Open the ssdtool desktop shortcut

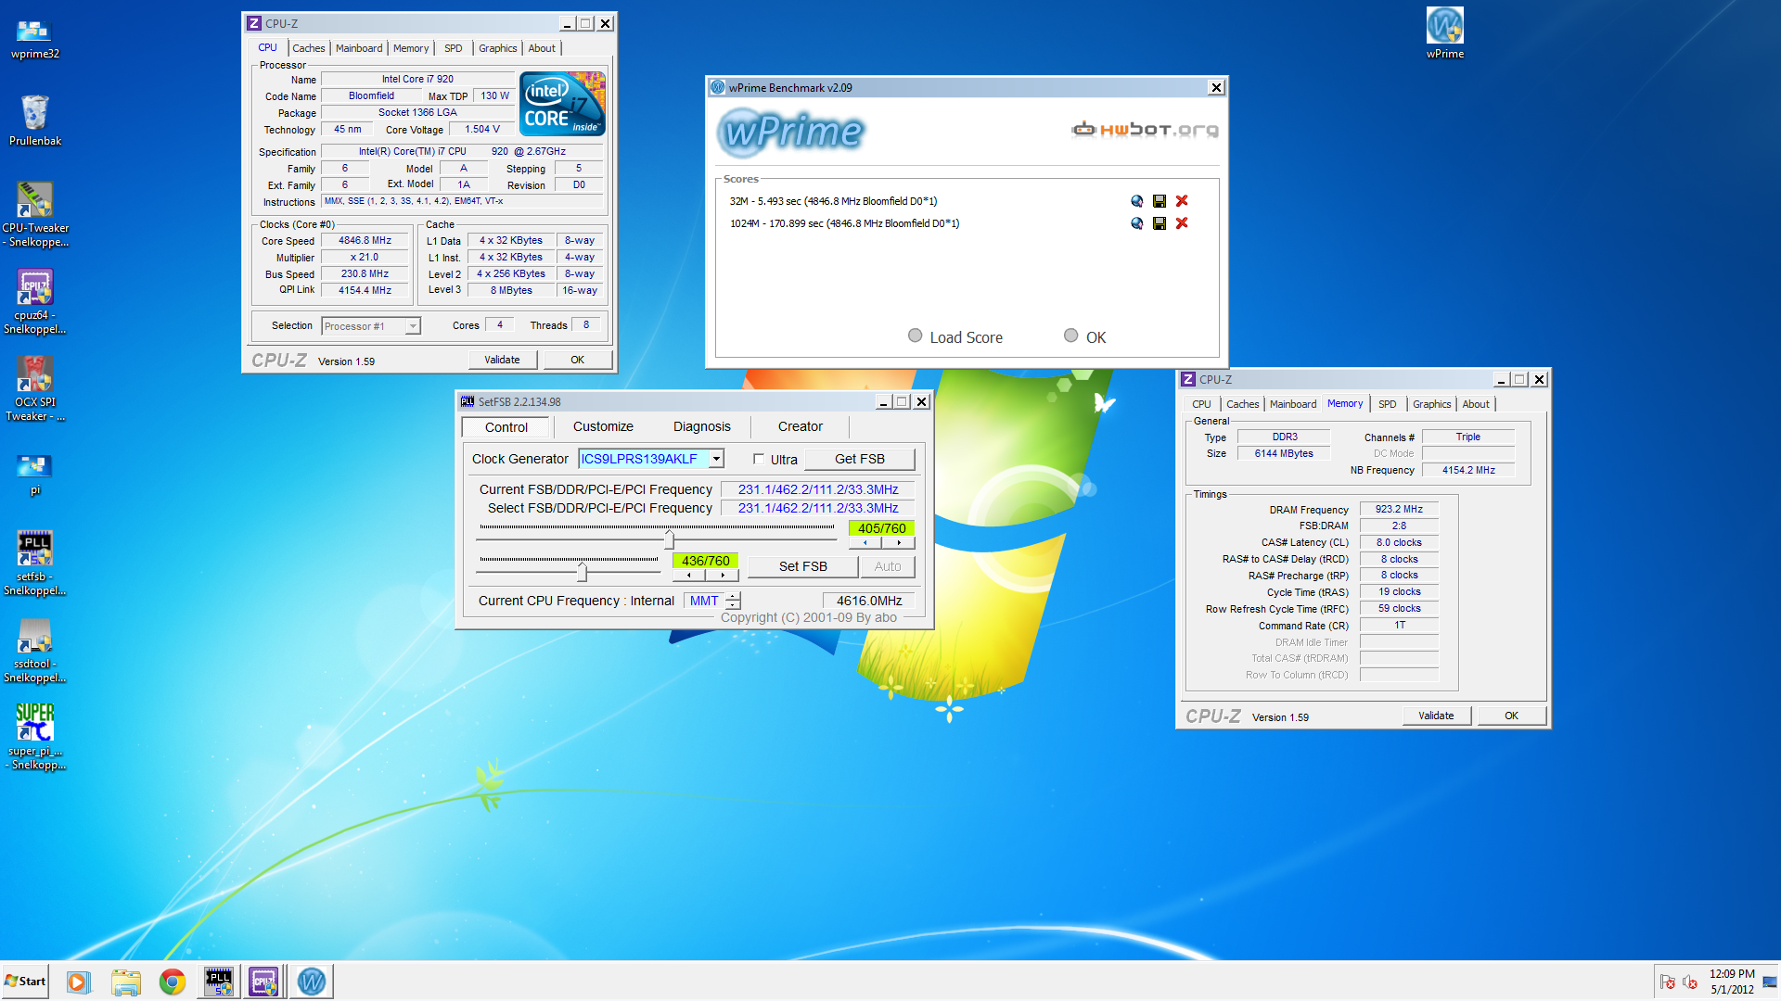[35, 651]
